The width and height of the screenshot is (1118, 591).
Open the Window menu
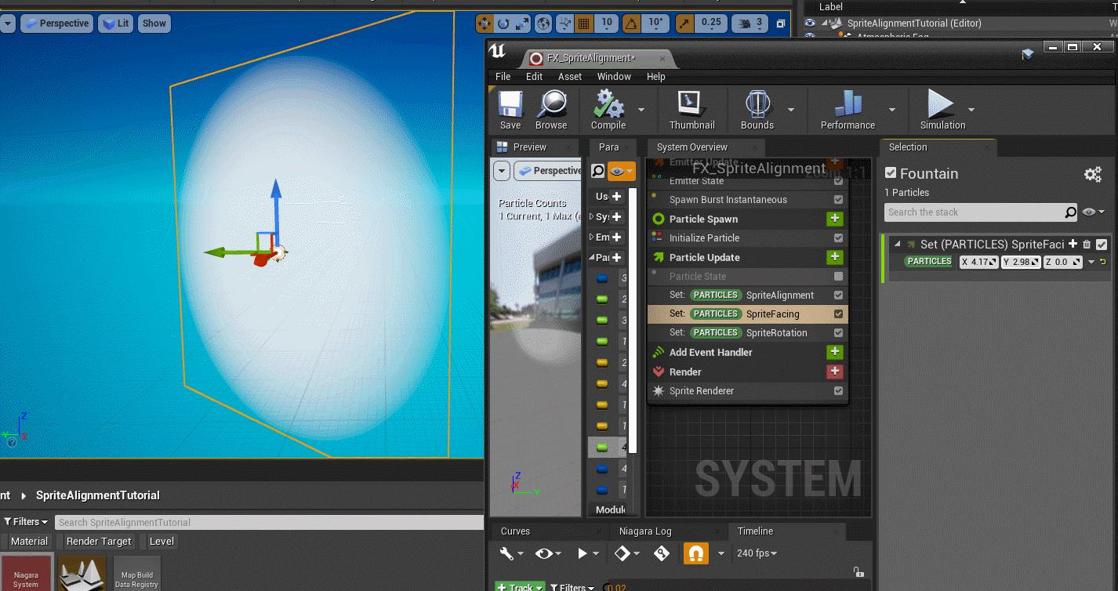[614, 76]
